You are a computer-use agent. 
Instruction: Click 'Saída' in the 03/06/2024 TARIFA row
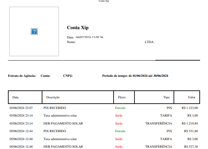119,116
